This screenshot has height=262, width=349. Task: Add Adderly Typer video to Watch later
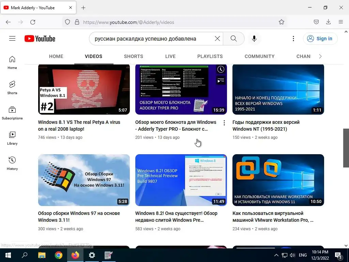pyautogui.click(x=221, y=69)
